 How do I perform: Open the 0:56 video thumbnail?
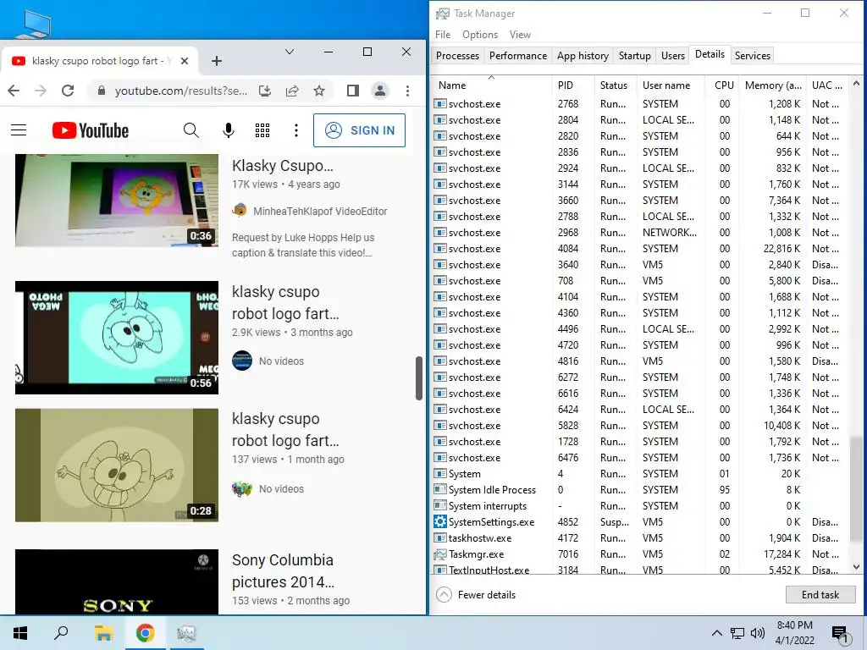click(x=117, y=338)
